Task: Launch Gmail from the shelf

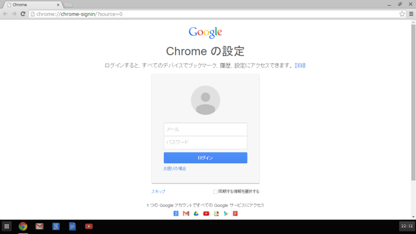Action: click(40, 226)
